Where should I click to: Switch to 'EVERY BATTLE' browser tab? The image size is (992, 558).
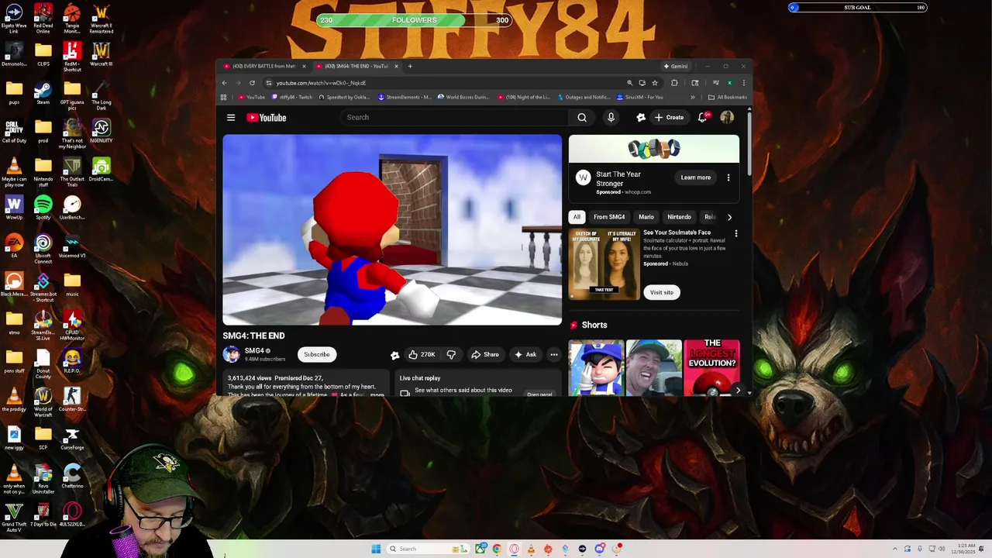(265, 66)
